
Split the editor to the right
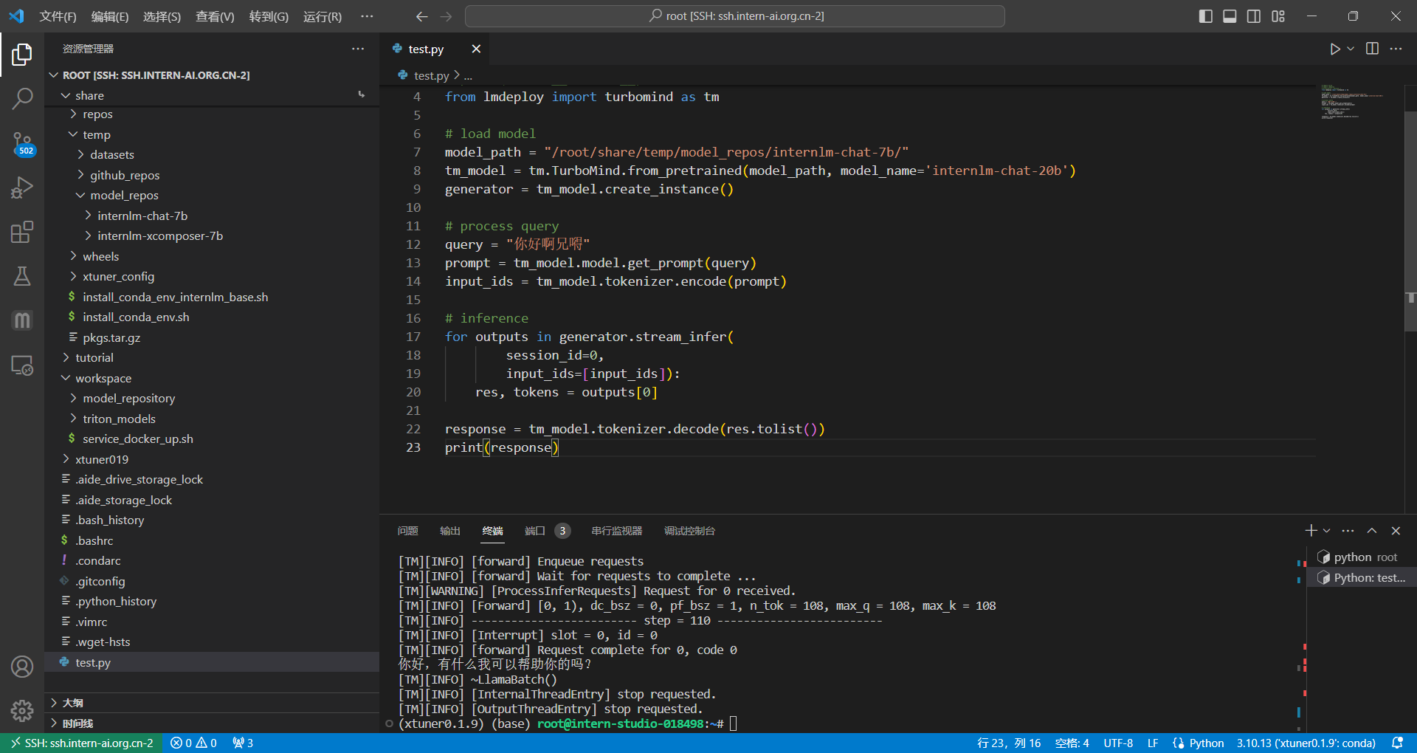[1372, 49]
